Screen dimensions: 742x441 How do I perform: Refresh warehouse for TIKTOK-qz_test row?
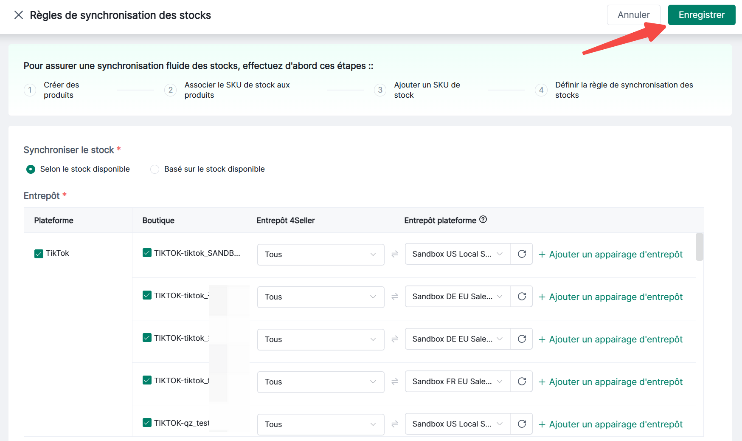click(x=522, y=424)
